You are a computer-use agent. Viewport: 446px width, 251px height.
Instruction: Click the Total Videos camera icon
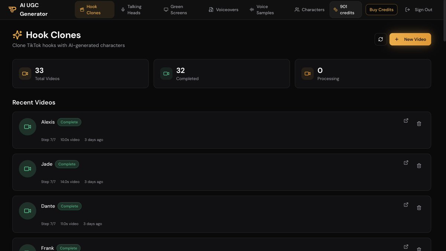click(x=25, y=73)
